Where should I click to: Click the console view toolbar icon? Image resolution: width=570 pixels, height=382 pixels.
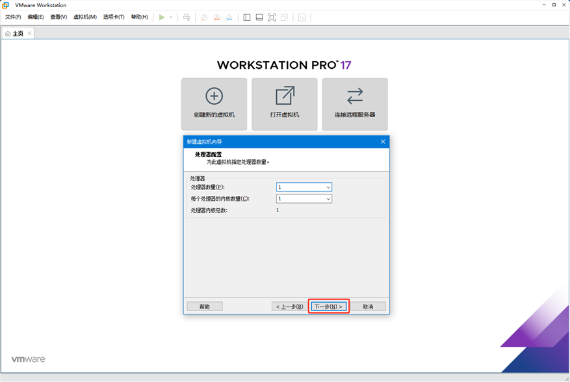302,17
